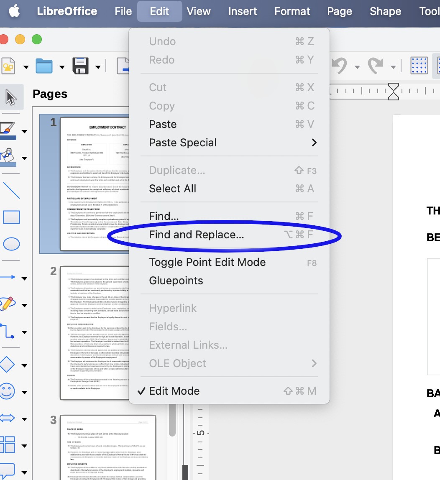Select page 2 thumbnail in Pages panel
440x480 pixels.
pos(95,333)
